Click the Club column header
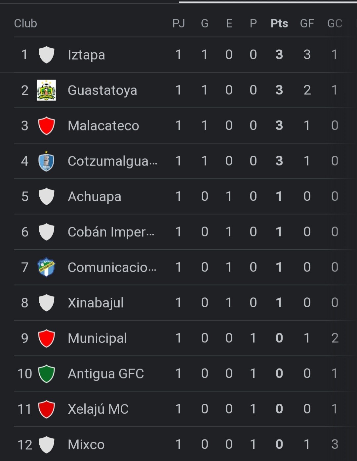This screenshot has width=357, height=461. click(x=25, y=24)
